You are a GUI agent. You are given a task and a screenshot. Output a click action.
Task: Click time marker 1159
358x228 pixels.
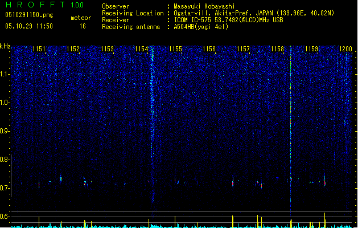[311, 48]
